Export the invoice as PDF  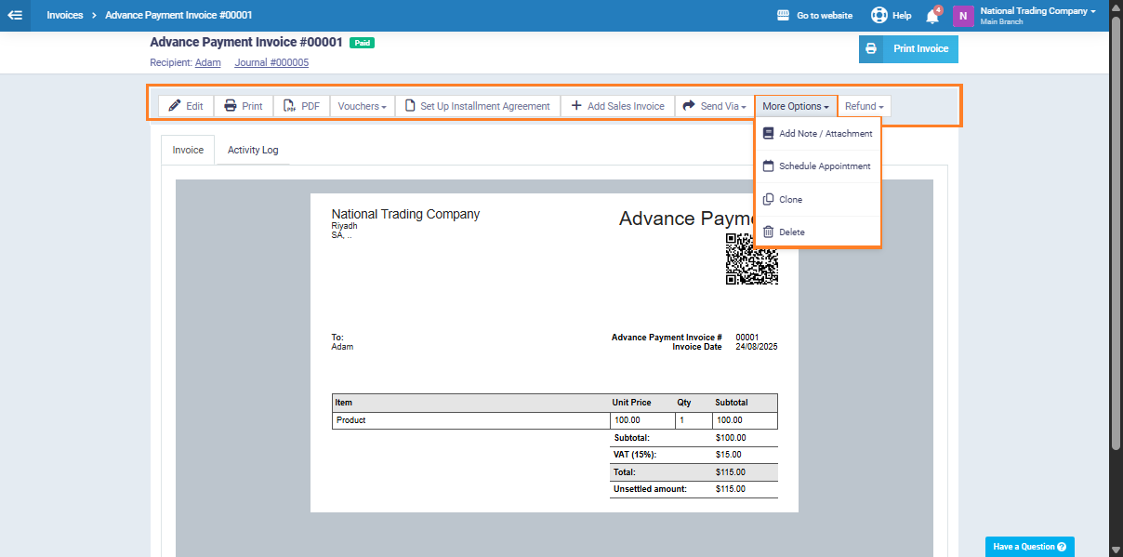click(x=301, y=106)
